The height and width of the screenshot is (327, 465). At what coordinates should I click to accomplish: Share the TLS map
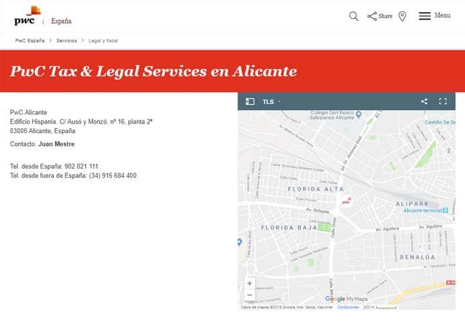tap(424, 101)
